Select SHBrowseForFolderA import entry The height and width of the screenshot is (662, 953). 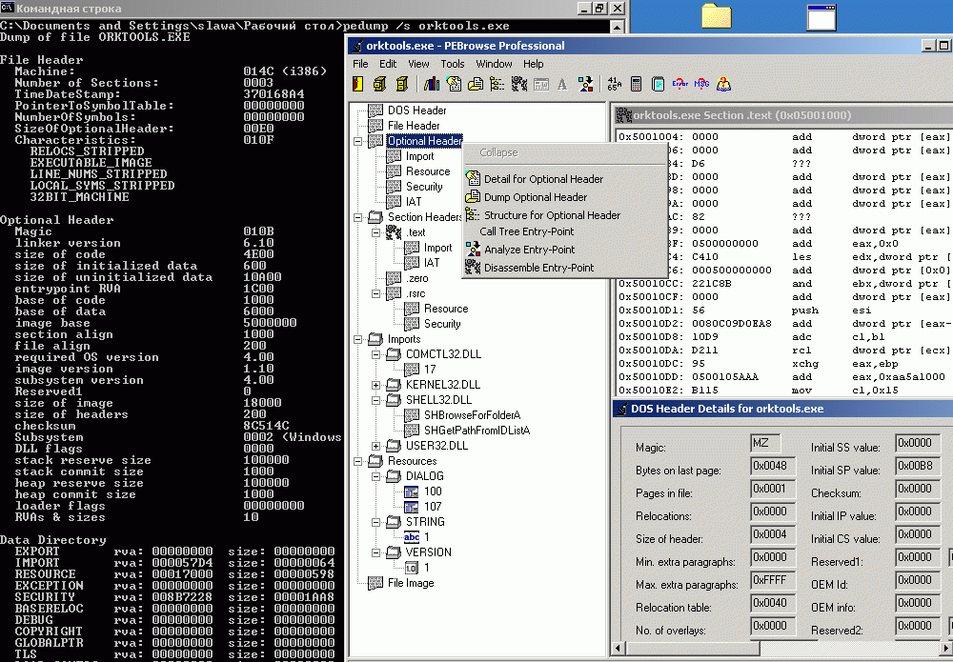click(472, 414)
